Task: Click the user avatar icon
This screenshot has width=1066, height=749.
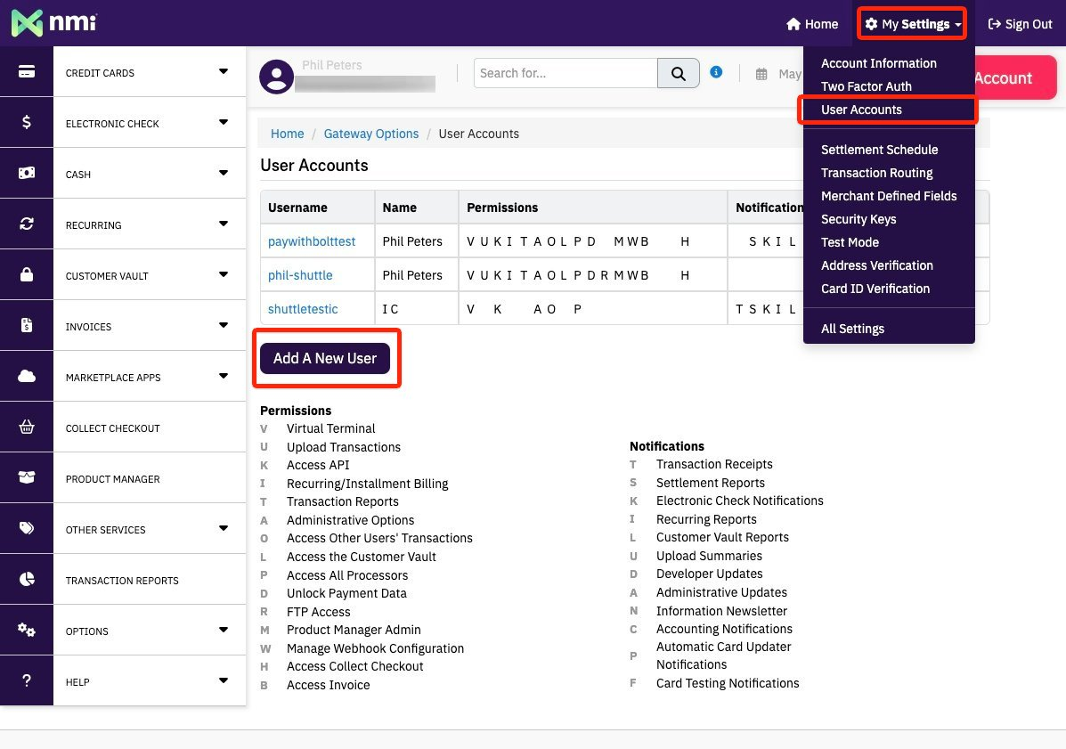Action: [276, 76]
